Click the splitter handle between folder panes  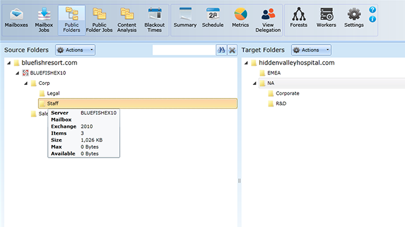coord(239,181)
